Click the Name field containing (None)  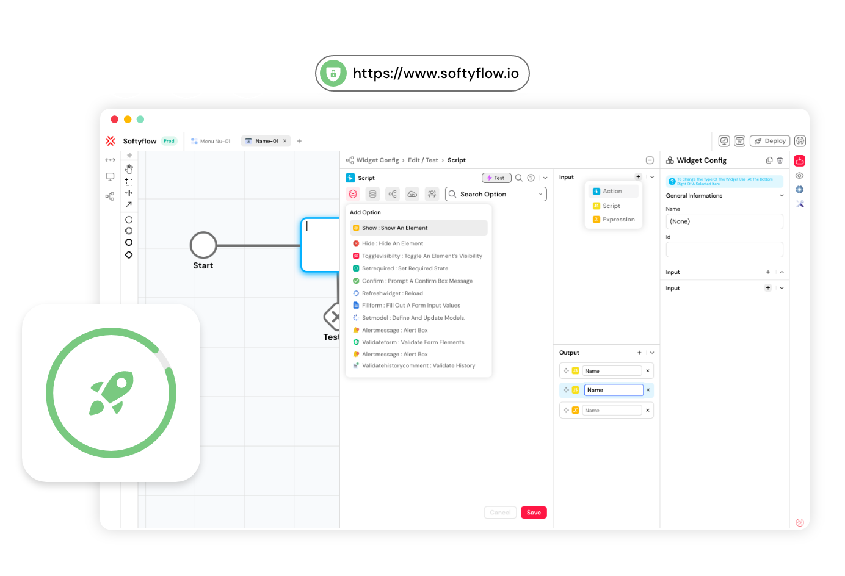point(724,221)
